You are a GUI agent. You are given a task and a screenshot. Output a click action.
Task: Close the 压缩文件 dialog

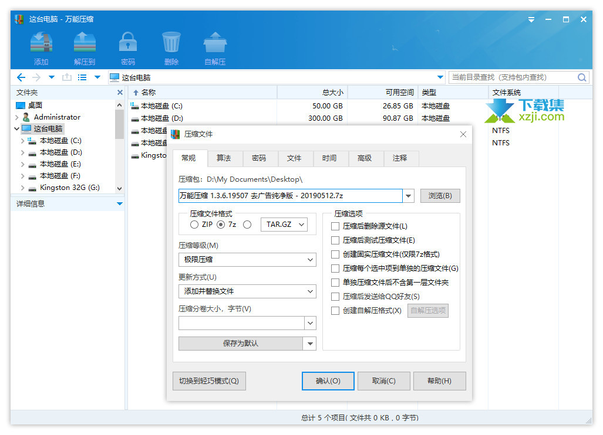pyautogui.click(x=463, y=134)
